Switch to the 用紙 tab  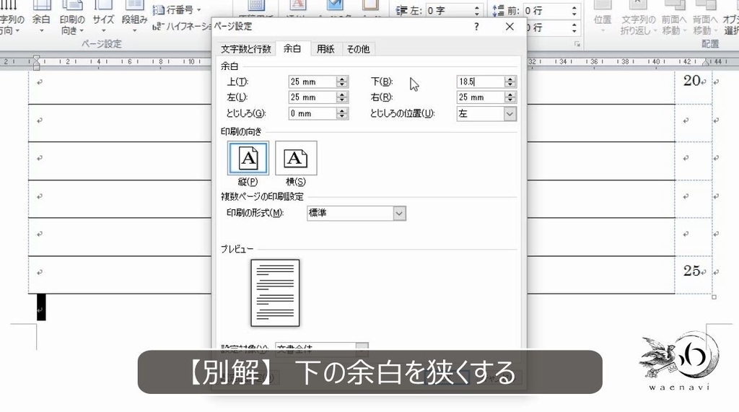point(325,49)
